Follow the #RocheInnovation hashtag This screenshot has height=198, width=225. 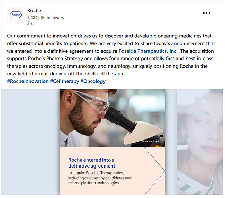tap(28, 81)
